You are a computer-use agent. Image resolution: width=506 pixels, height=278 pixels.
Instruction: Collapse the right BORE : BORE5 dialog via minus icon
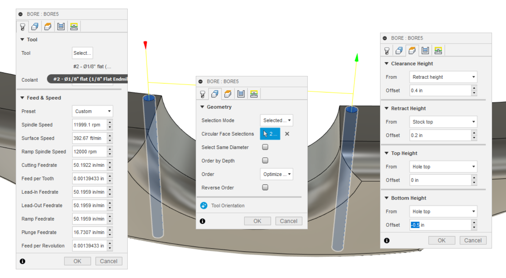pos(385,38)
